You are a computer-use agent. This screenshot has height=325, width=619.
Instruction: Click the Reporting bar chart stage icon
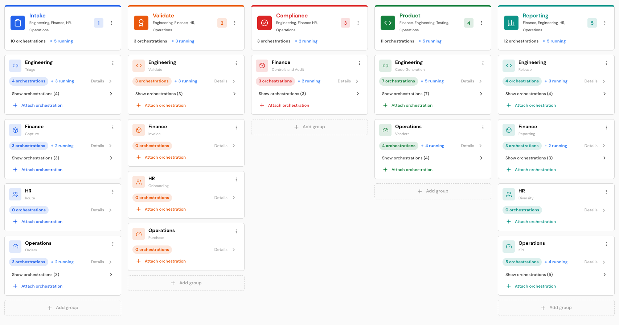pyautogui.click(x=511, y=23)
